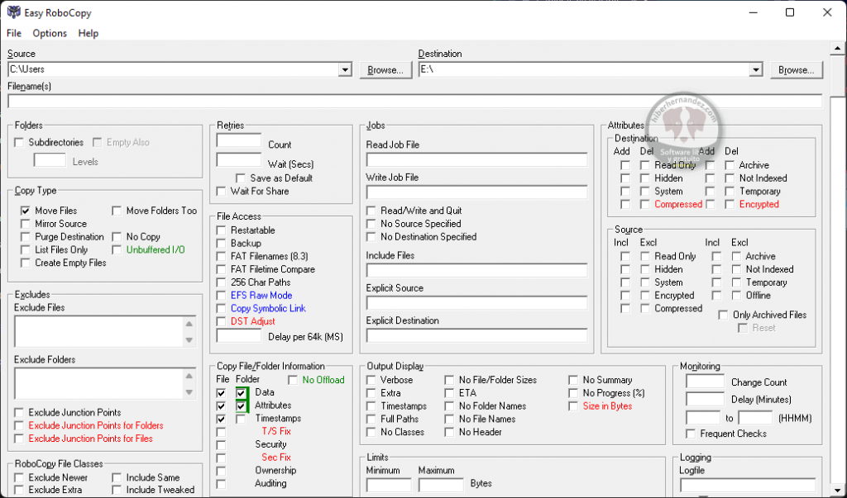Uncheck the Move Files checkbox
The height and width of the screenshot is (498, 847).
[x=25, y=211]
